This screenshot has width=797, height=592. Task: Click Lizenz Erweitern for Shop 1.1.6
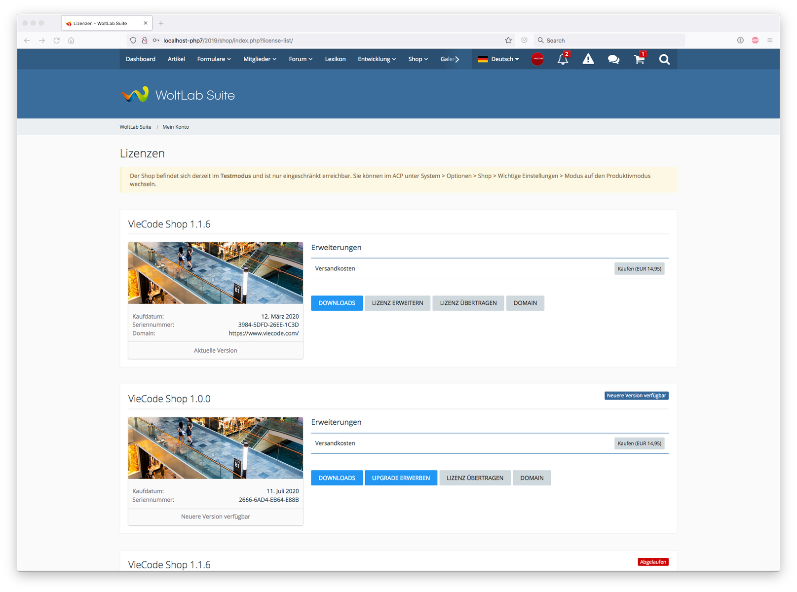pos(397,303)
